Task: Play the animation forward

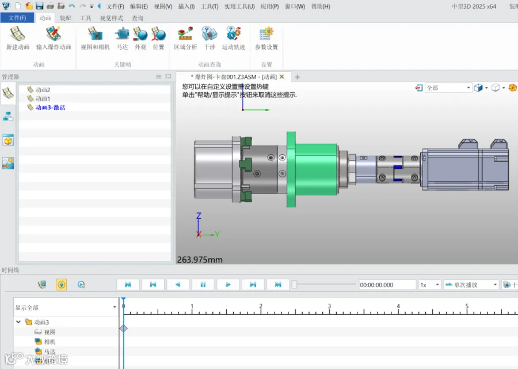Action: [228, 285]
